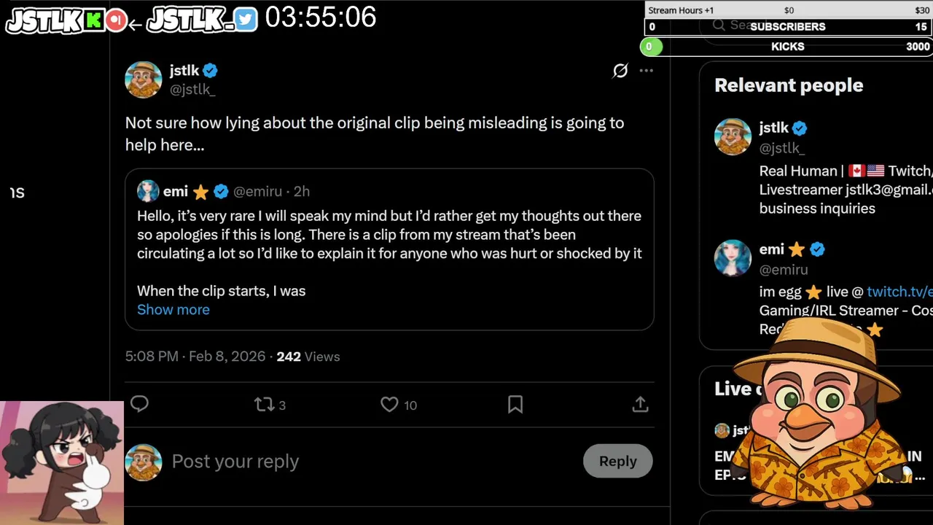Click the reply speech bubble icon

coord(139,404)
